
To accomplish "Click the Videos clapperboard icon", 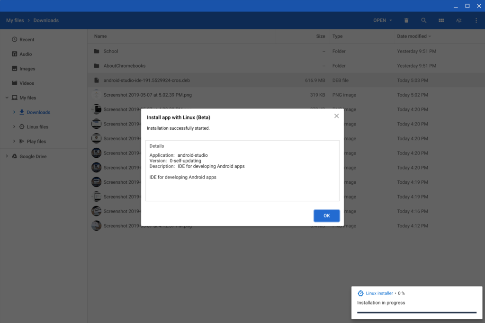I will point(15,83).
